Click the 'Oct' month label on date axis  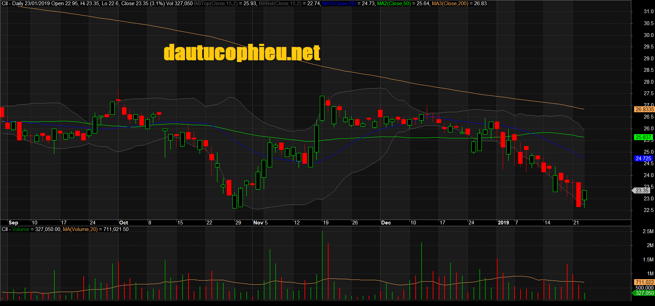(x=123, y=223)
